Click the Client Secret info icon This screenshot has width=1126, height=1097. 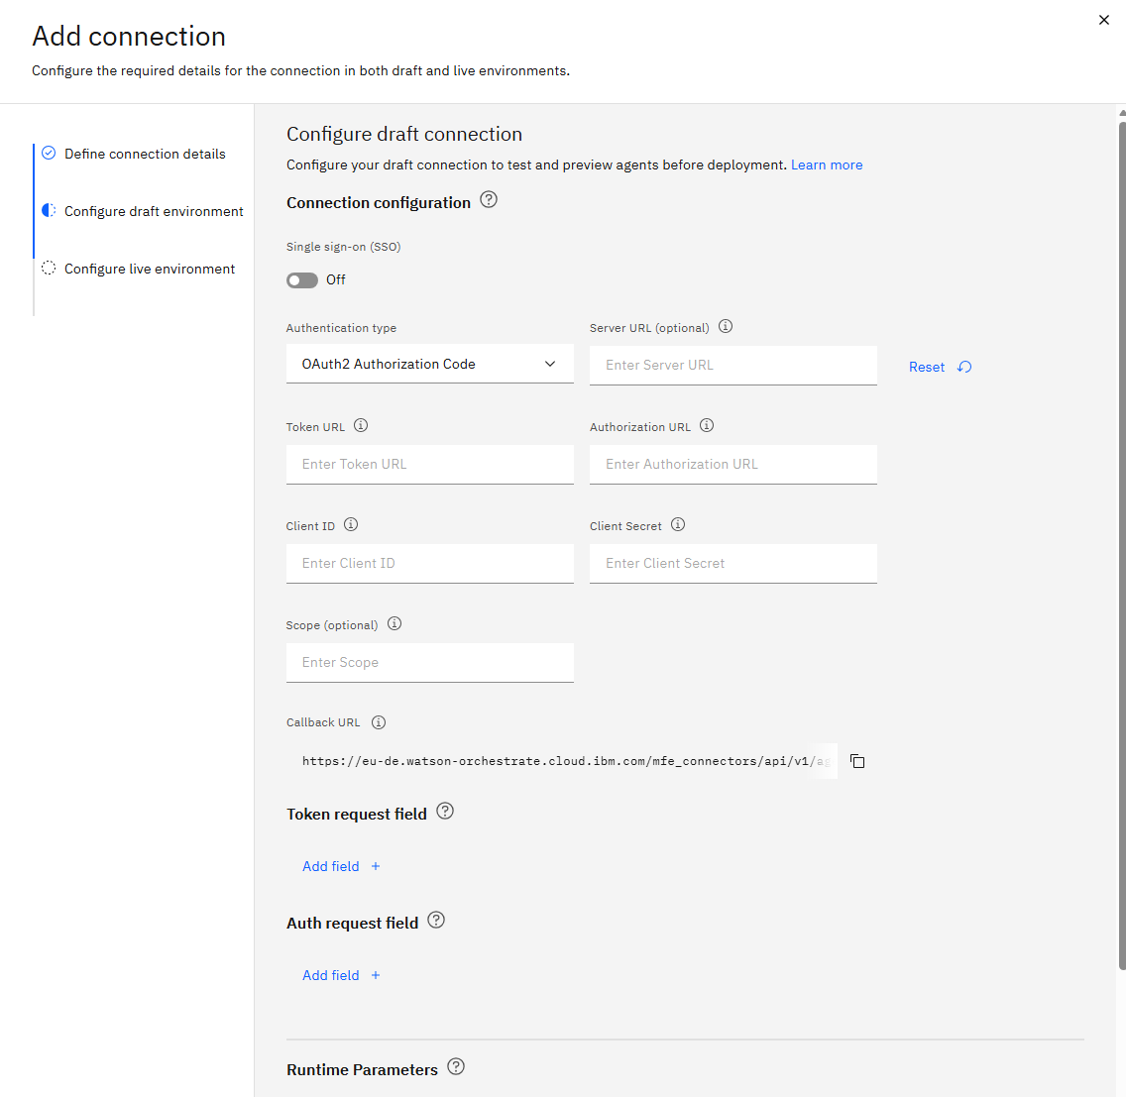(x=678, y=525)
